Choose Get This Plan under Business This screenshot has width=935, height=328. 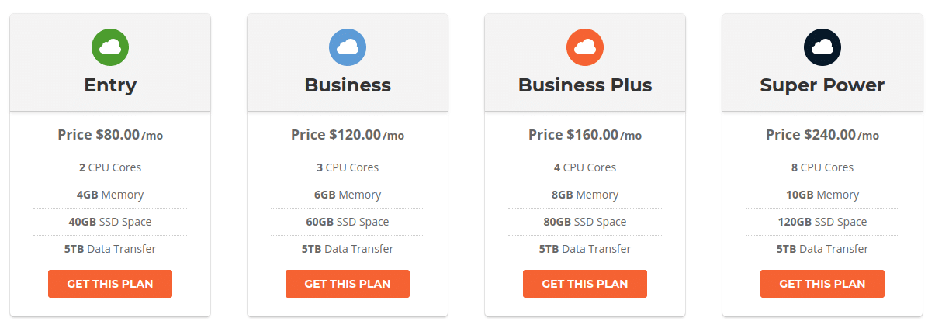click(x=348, y=284)
